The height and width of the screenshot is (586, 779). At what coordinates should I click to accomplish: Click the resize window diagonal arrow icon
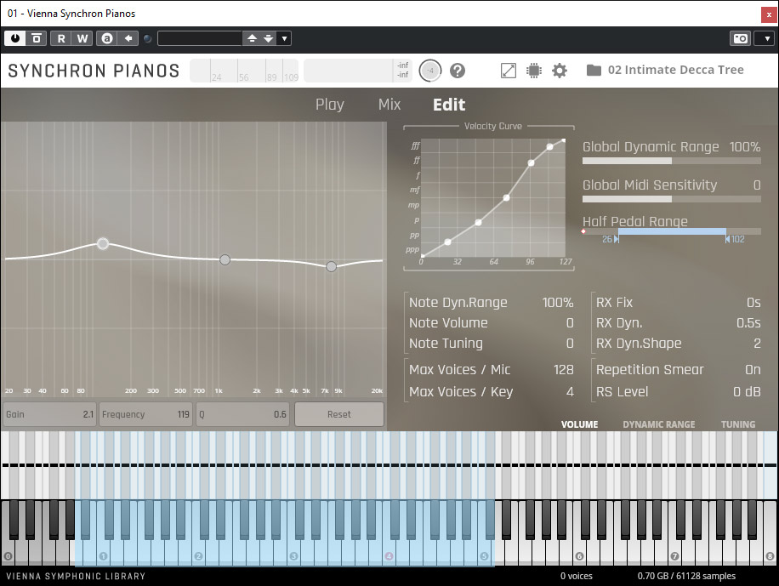click(509, 71)
